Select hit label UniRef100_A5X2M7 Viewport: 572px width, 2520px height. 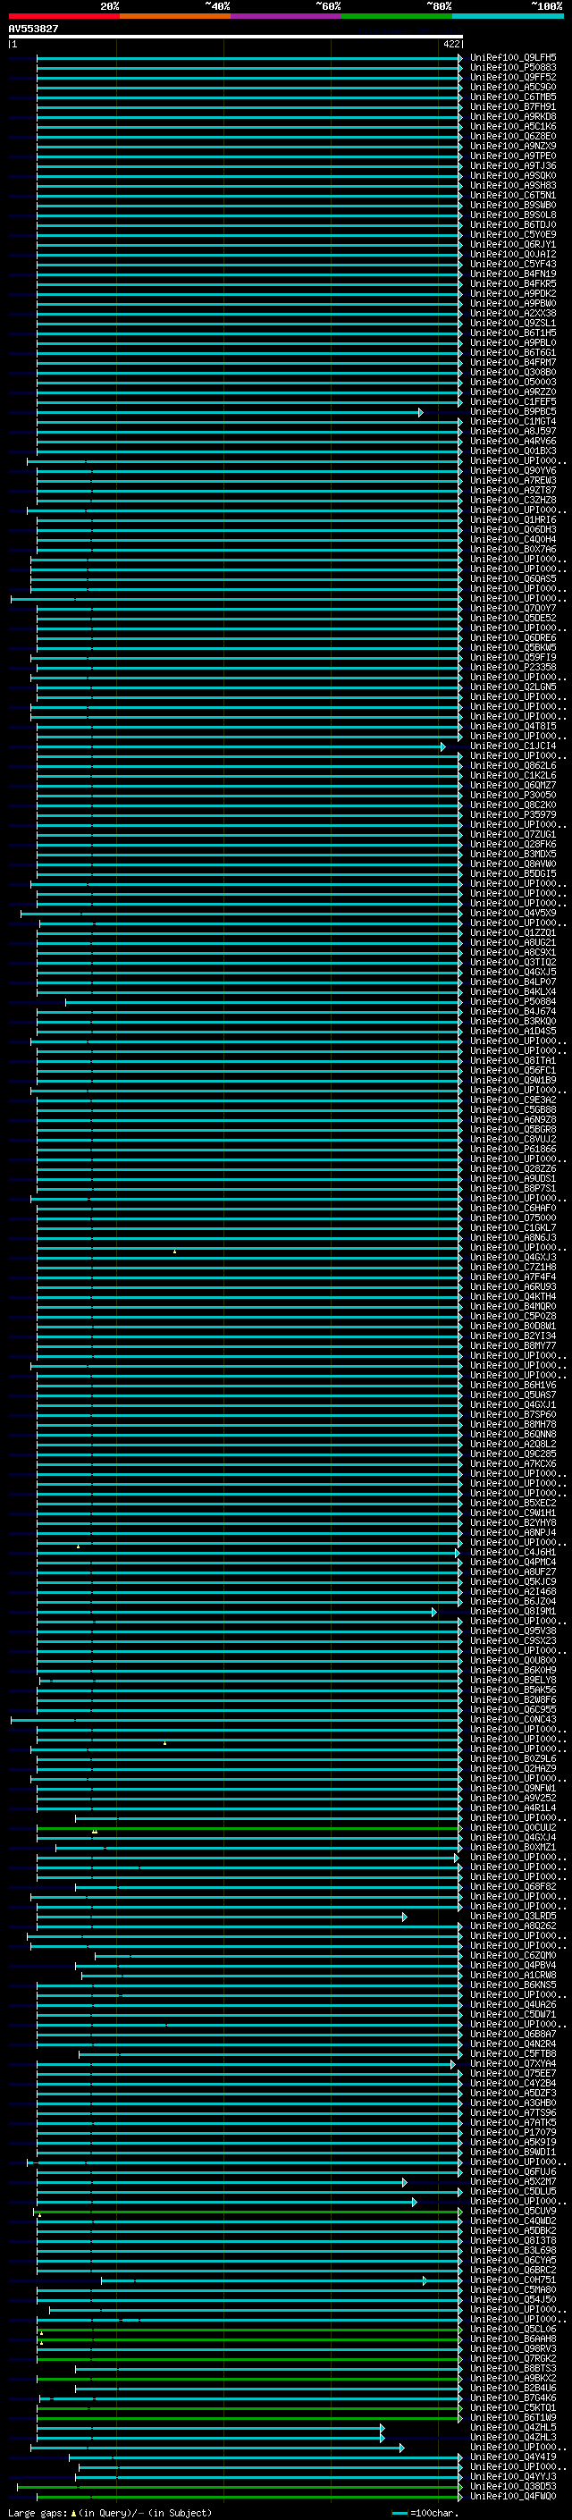click(513, 2181)
